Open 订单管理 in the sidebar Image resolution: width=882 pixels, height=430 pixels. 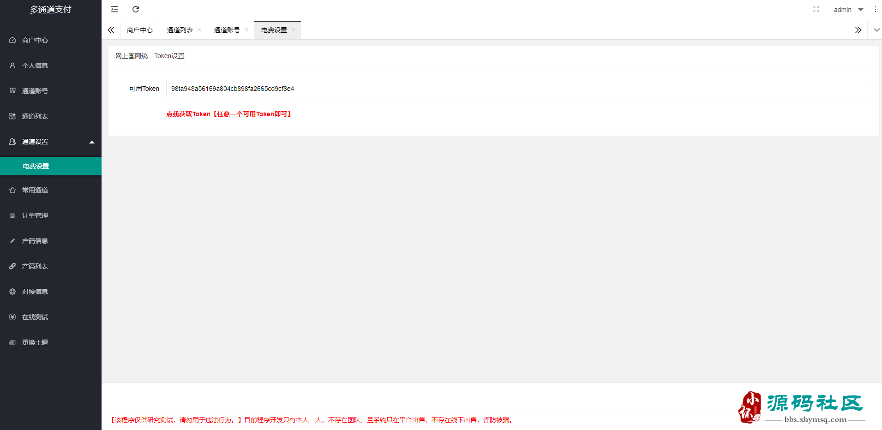(x=35, y=215)
